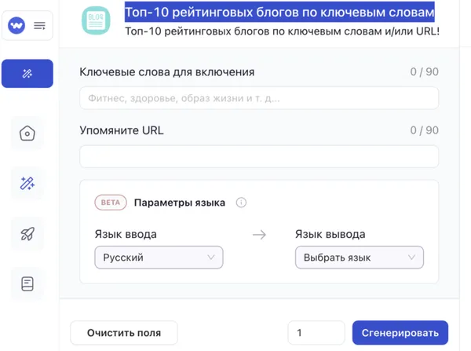The height and width of the screenshot is (351, 471).
Task: Open the Язык ввода dropdown showing Русский
Action: tap(159, 258)
